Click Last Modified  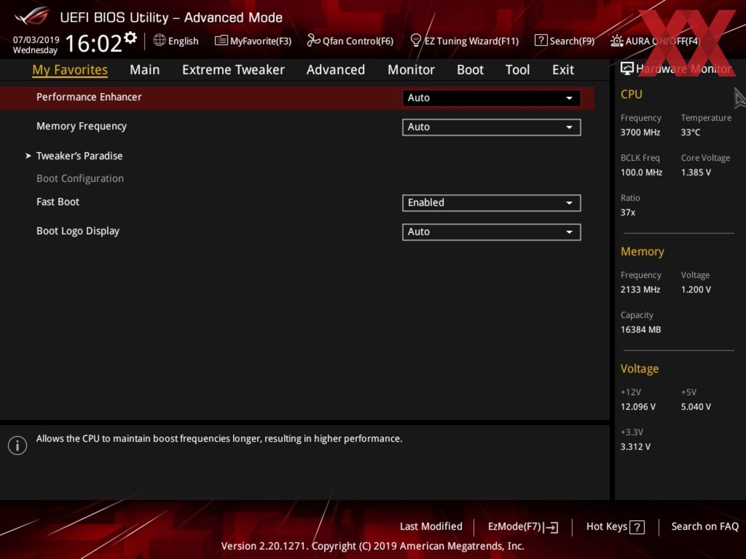[431, 526]
